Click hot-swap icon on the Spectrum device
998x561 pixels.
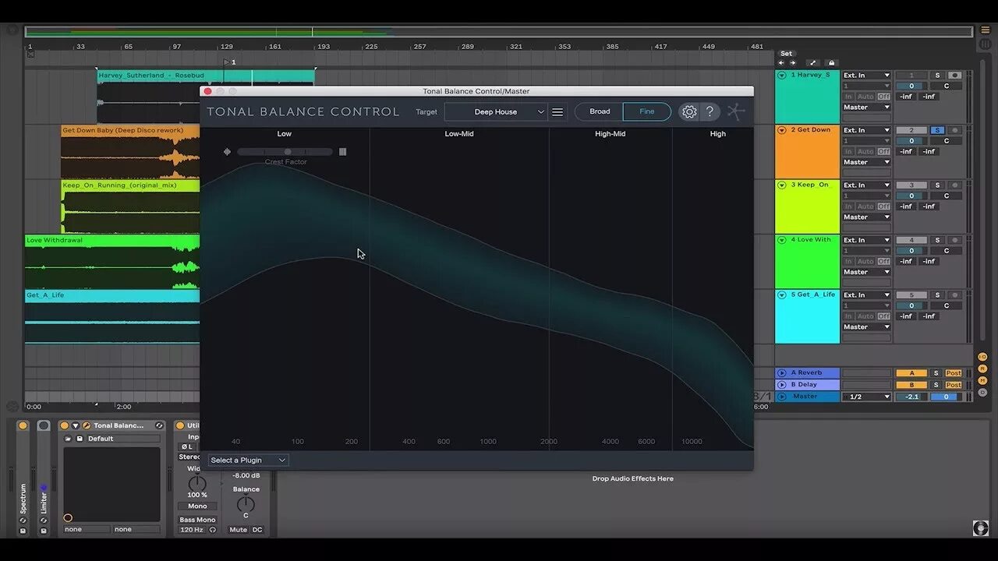pyautogui.click(x=23, y=520)
